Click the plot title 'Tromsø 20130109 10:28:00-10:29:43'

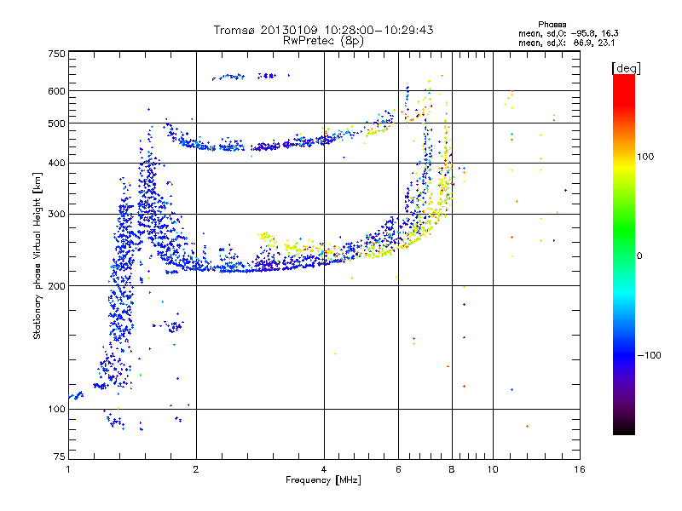323,30
